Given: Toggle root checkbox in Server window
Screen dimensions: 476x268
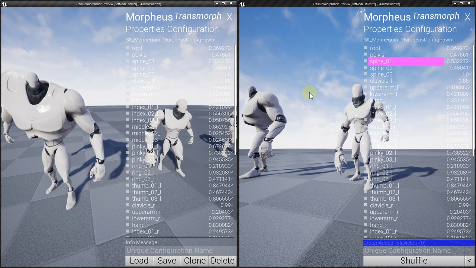Looking at the screenshot, I should [128, 48].
